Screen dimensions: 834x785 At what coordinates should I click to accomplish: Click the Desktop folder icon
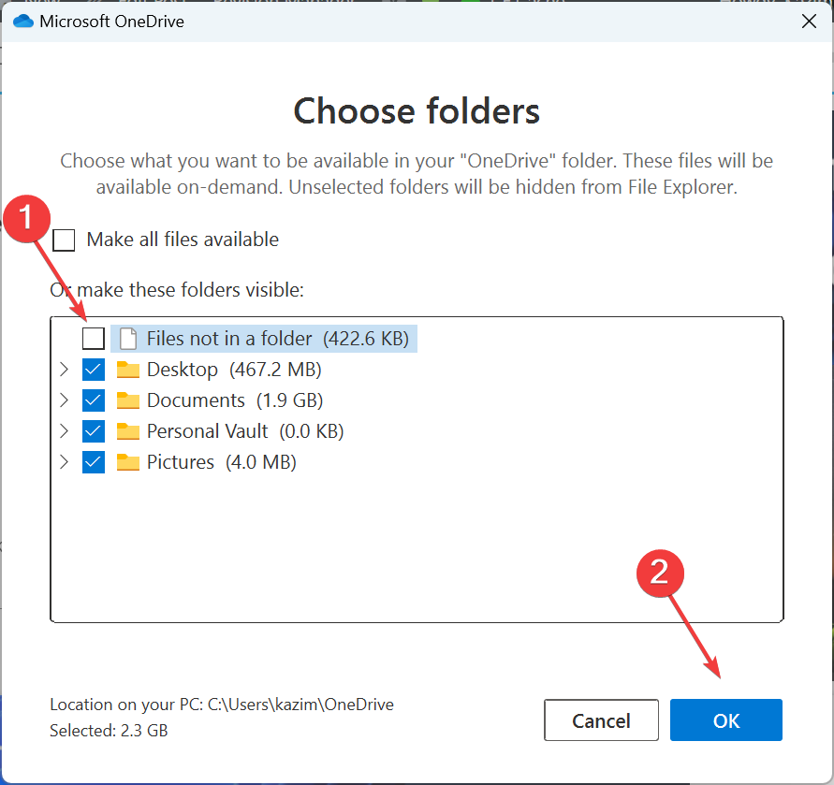[x=127, y=370]
